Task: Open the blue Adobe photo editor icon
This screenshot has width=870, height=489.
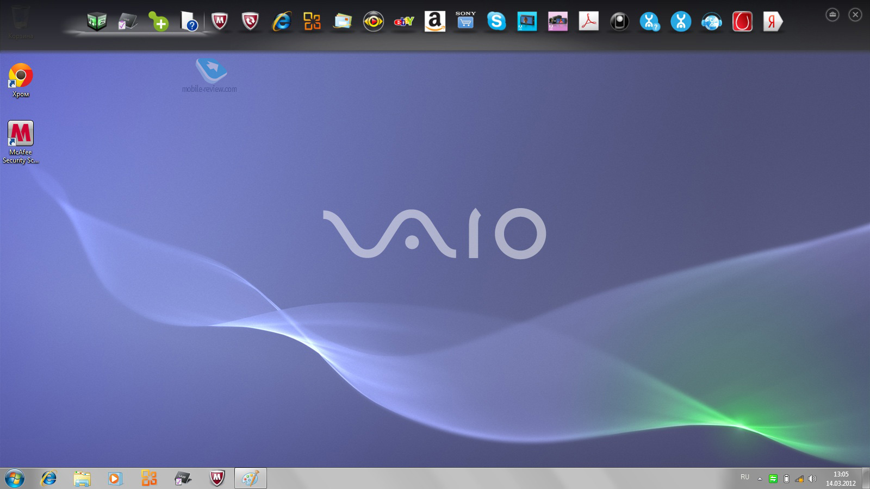Action: 527,22
